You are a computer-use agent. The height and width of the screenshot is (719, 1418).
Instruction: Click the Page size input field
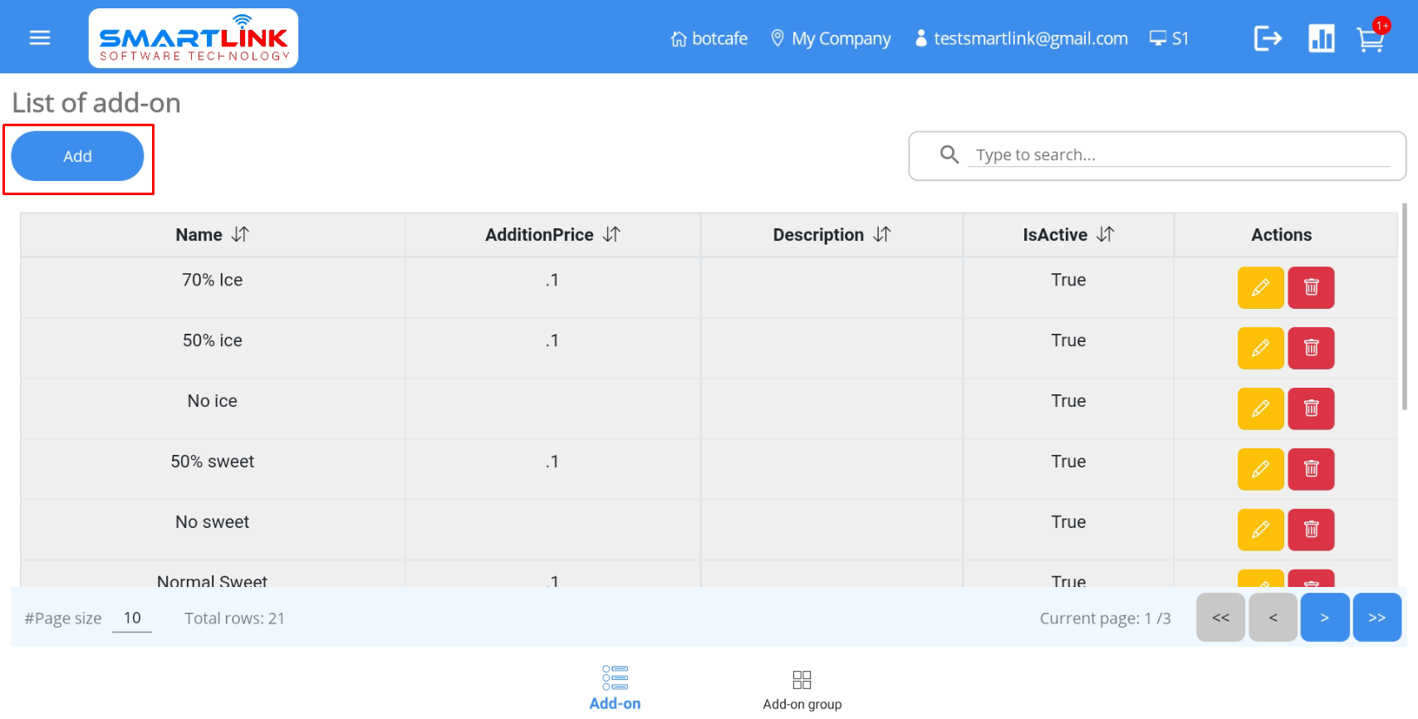pyautogui.click(x=132, y=619)
